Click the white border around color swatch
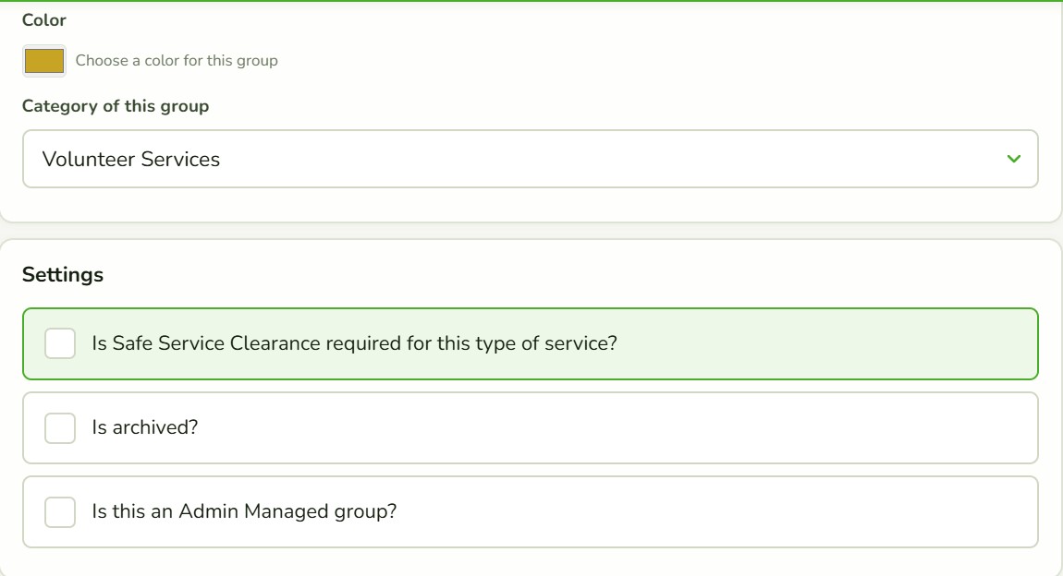Viewport: 1063px width, 576px height. pyautogui.click(x=44, y=47)
